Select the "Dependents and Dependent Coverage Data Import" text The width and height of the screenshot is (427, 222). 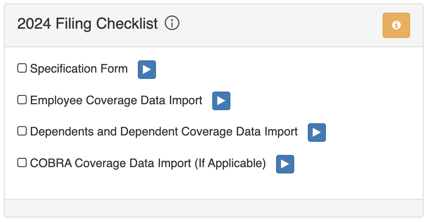pyautogui.click(x=164, y=132)
